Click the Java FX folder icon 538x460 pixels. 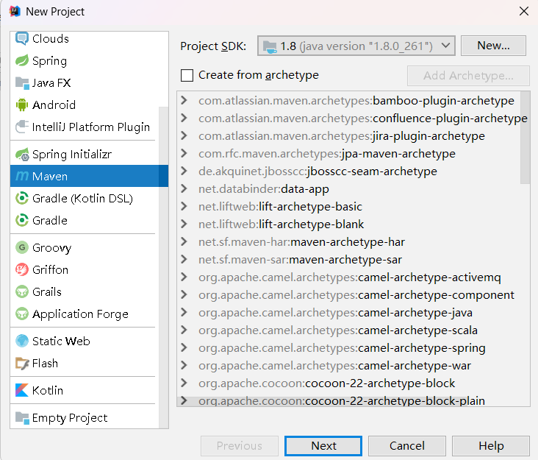(22, 82)
